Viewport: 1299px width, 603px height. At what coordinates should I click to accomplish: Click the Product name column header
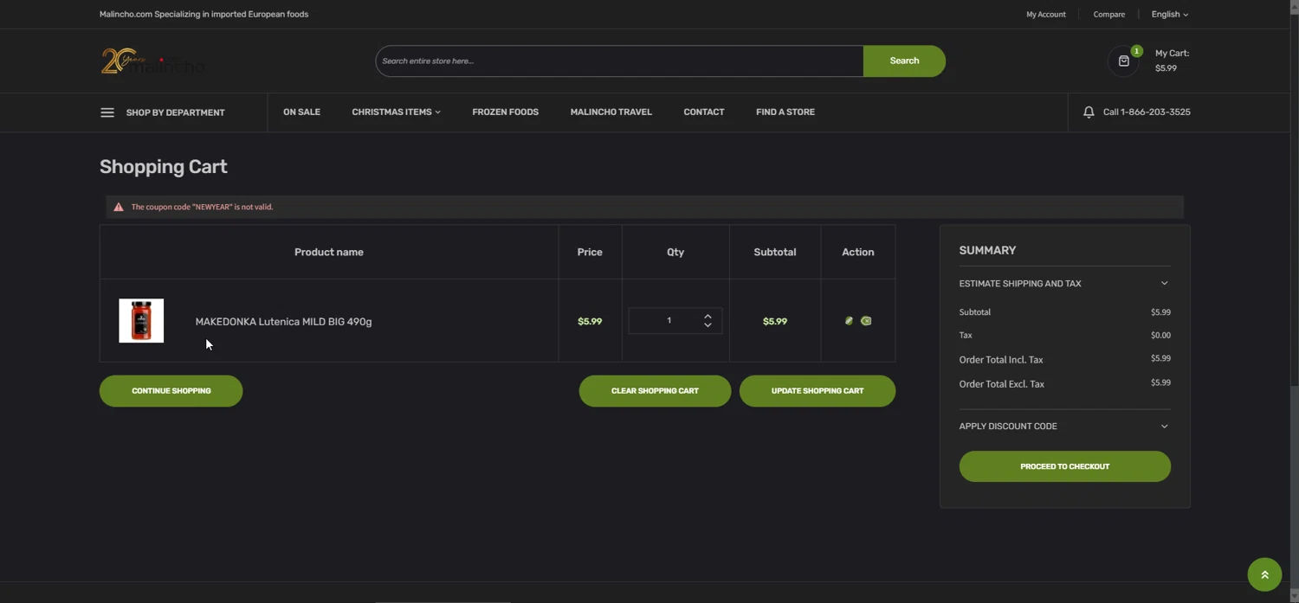[x=329, y=252]
